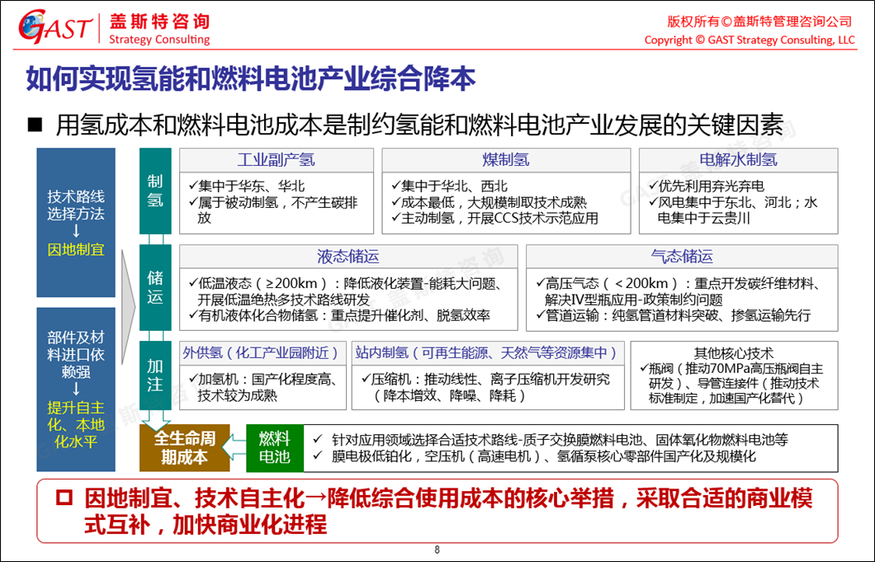Click the checkmark beside 加氢机 text
Image resolution: width=875 pixels, height=562 pixels.
point(192,380)
